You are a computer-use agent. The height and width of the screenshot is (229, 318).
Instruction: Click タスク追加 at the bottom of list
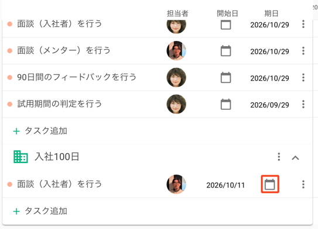(40, 211)
